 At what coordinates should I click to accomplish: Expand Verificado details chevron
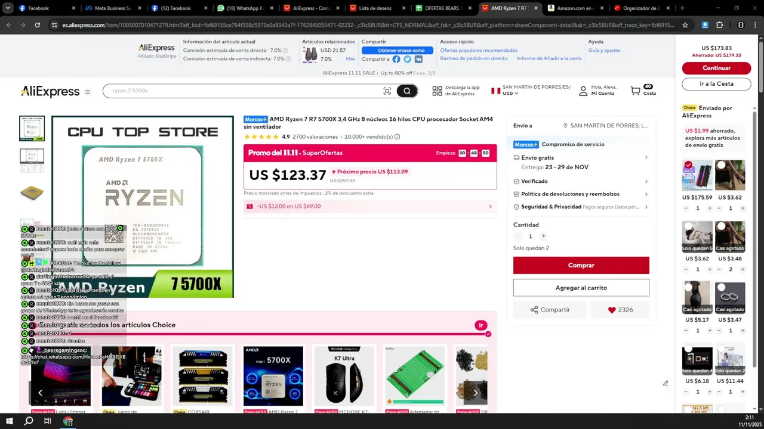pos(646,181)
